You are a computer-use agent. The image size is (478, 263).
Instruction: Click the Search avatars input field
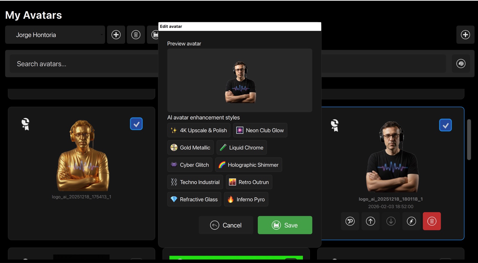(x=84, y=64)
